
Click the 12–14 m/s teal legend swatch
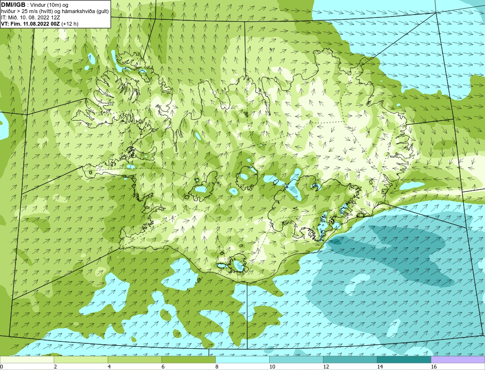(x=350, y=359)
